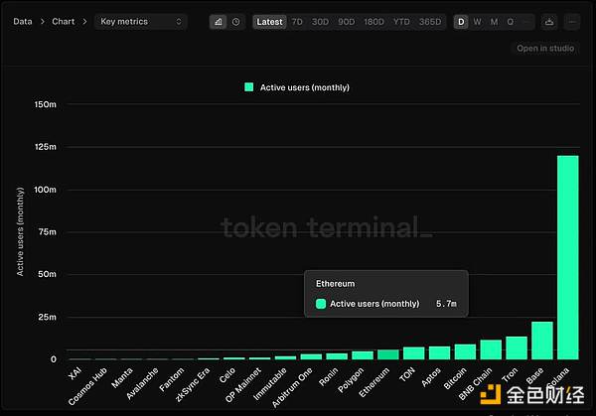
Task: Select the bar chart view icon
Action: [x=218, y=21]
